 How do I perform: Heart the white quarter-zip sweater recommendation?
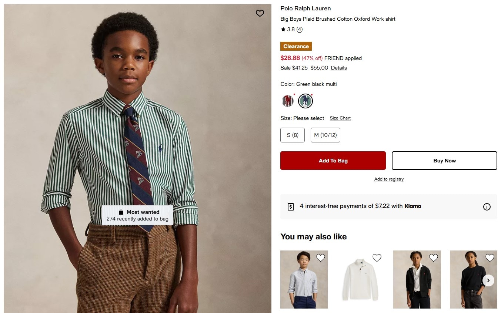pos(377,258)
